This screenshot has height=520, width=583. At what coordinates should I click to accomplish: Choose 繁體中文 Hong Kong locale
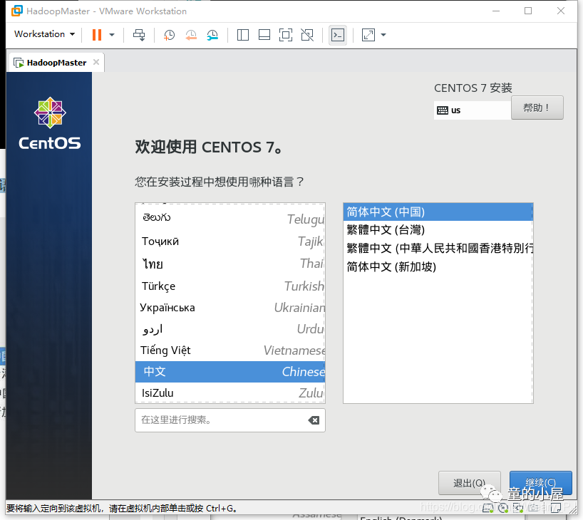pyautogui.click(x=438, y=248)
